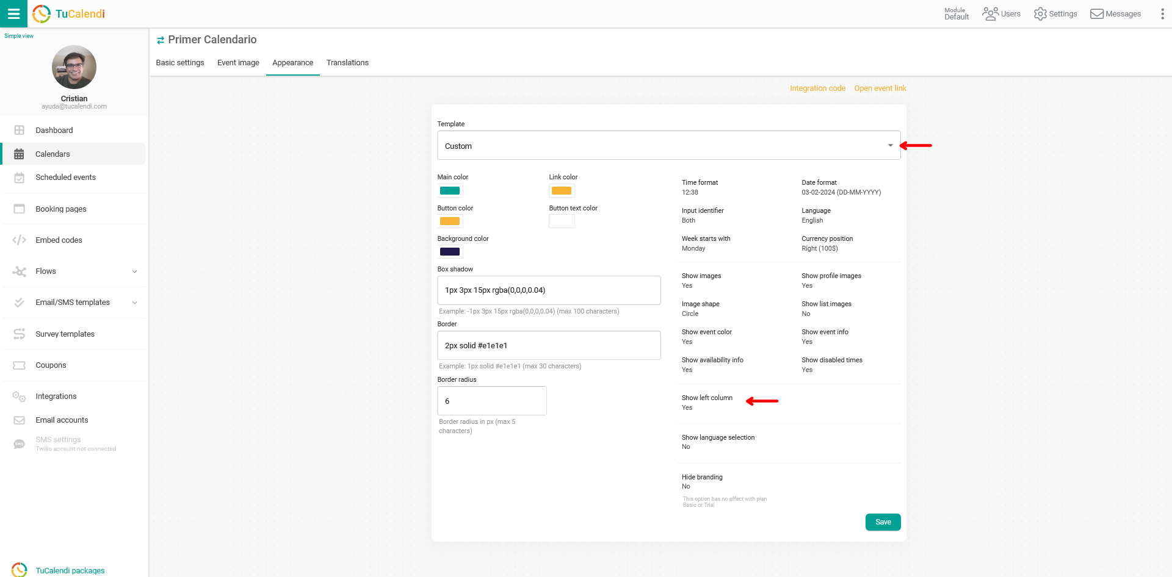Open the Template dropdown showing Custom
This screenshot has height=577, width=1172.
pos(668,146)
